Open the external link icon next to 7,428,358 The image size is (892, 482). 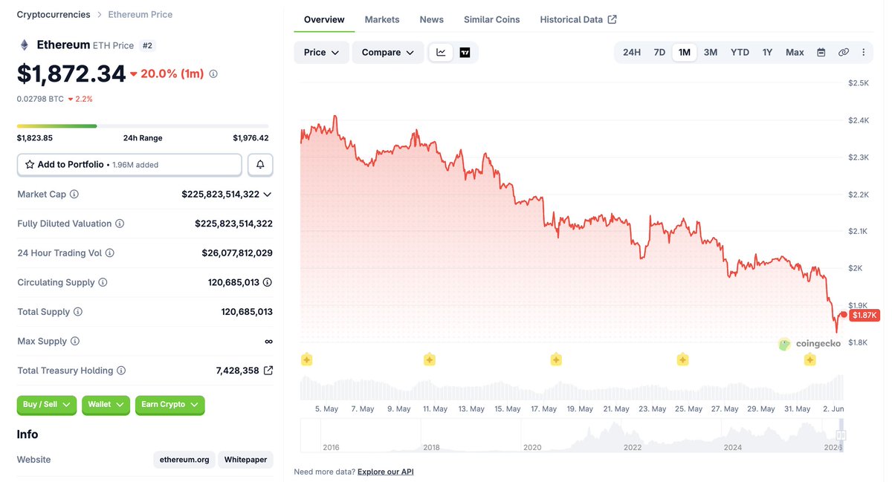click(268, 371)
